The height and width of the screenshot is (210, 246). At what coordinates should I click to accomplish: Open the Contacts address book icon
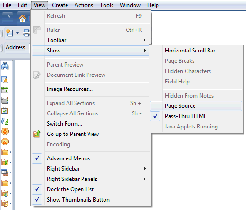[5, 100]
